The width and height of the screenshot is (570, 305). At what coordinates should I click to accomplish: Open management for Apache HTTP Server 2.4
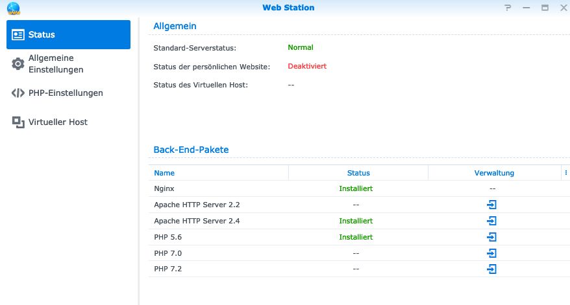491,221
